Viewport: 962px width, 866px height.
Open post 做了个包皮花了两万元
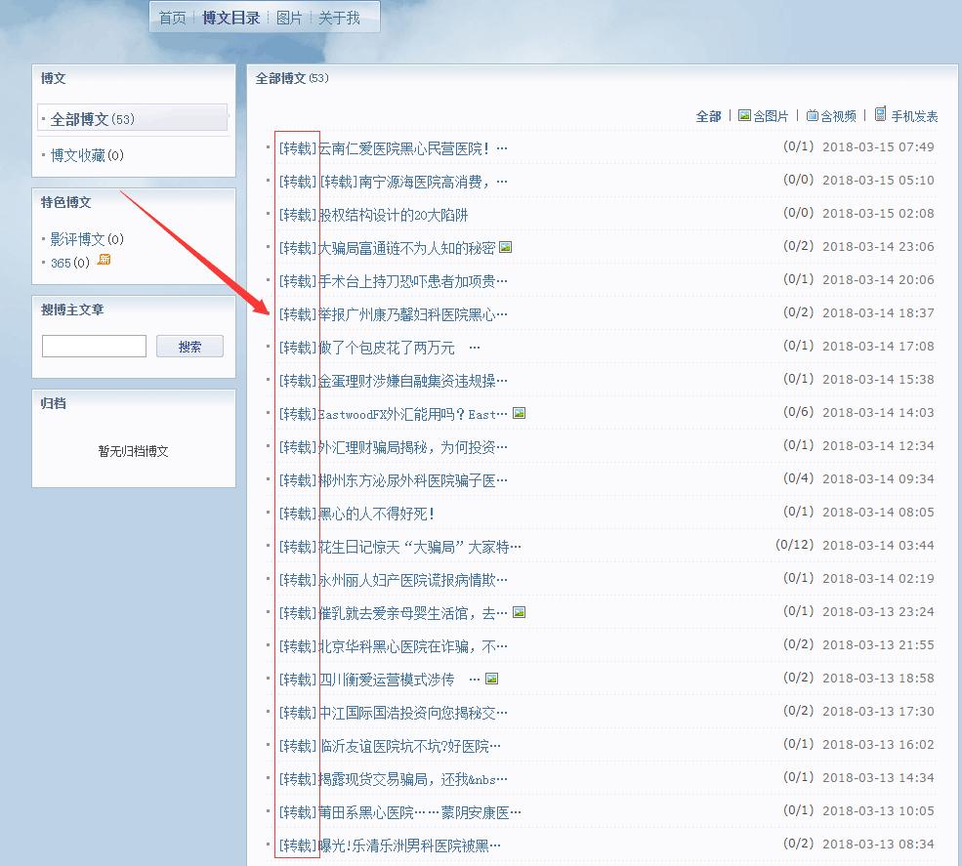point(380,348)
